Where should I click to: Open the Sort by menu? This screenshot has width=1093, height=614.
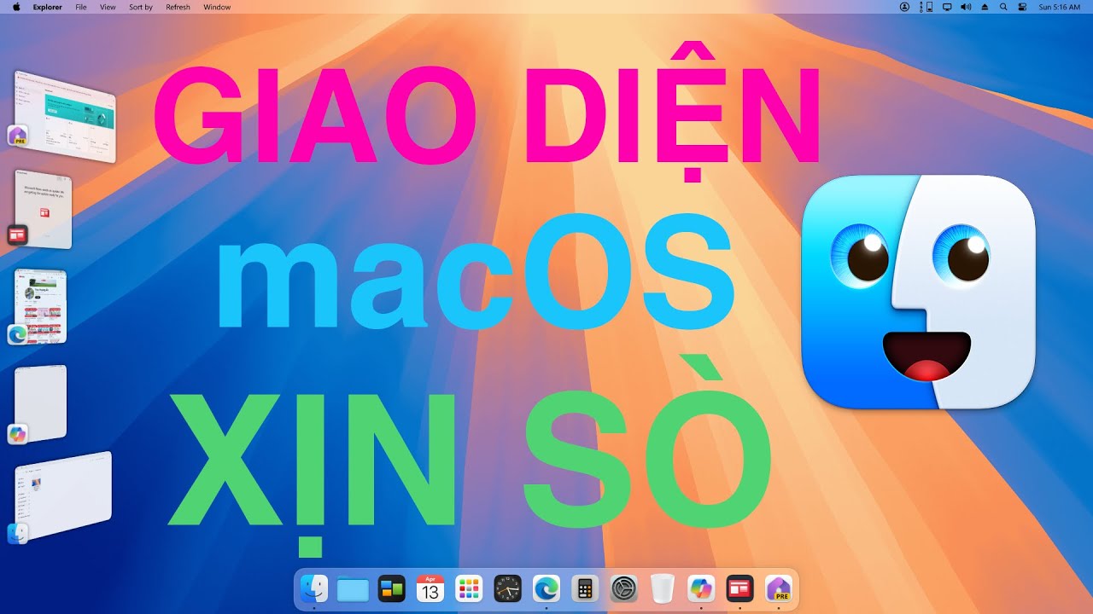tap(141, 7)
